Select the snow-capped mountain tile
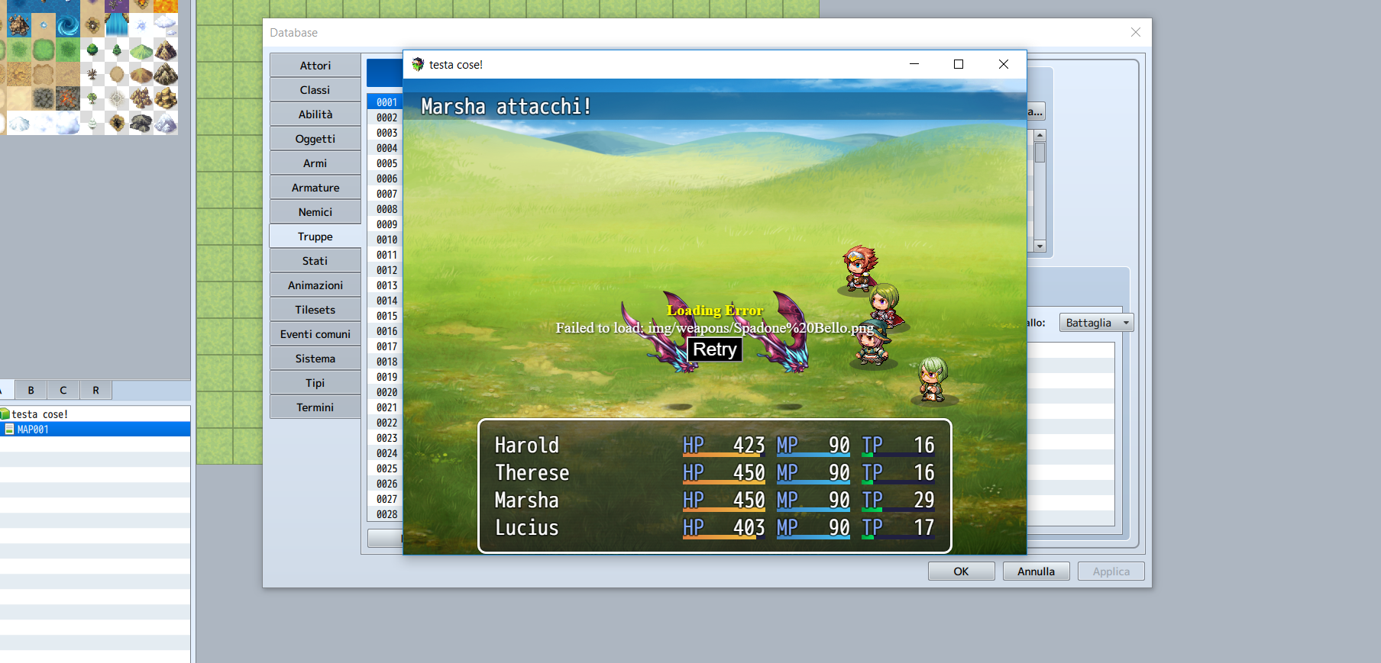Image resolution: width=1381 pixels, height=663 pixels. [165, 124]
